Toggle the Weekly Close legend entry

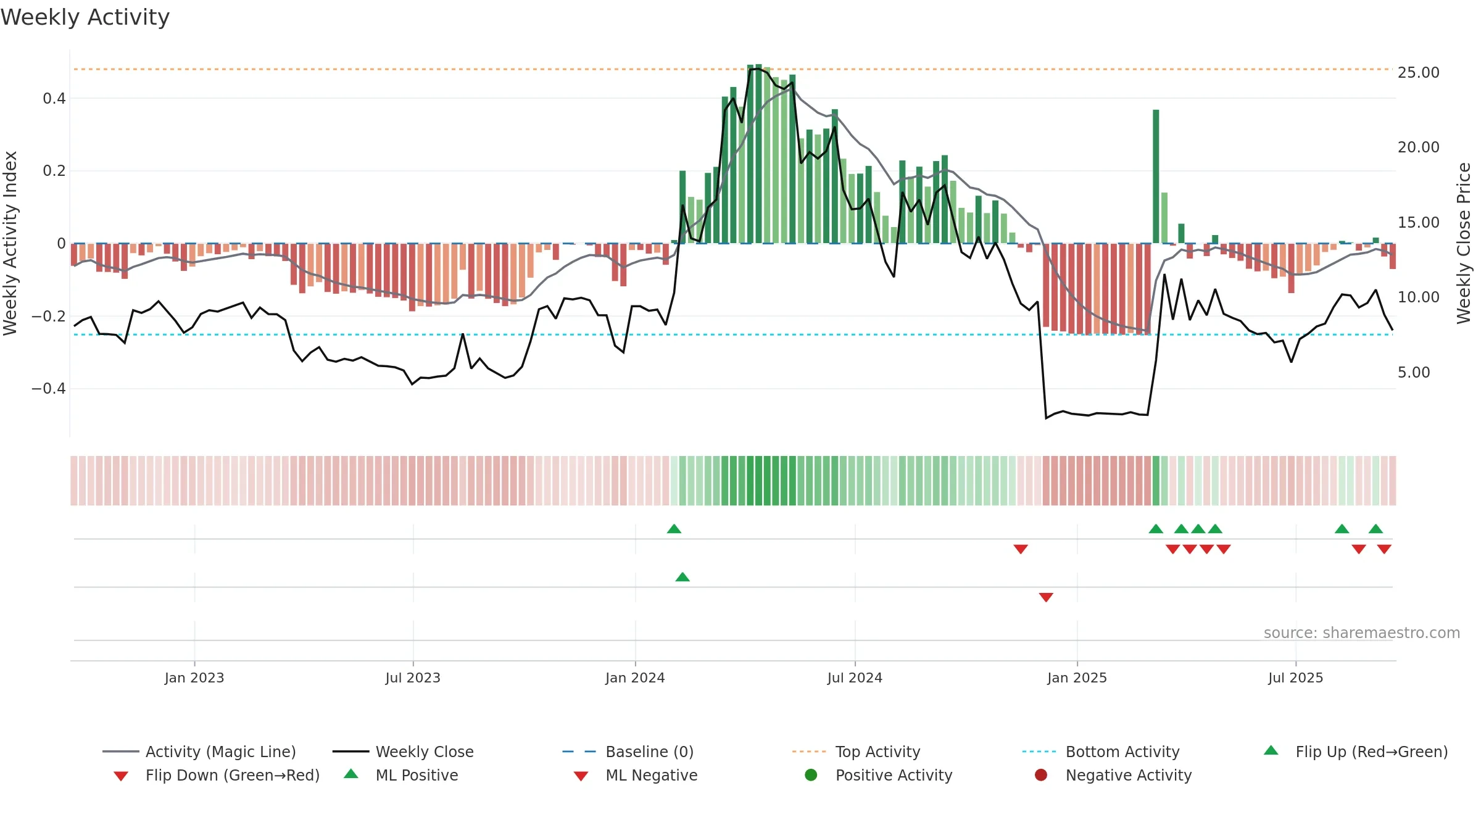tap(403, 752)
